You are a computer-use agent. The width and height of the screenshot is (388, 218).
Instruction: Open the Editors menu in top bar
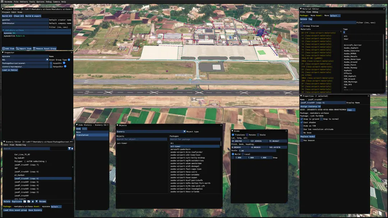(24, 1)
